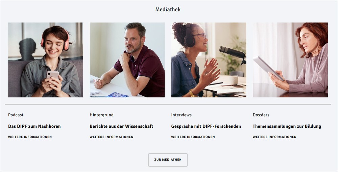Follow 'Weitere Informationen' under Podcast
338x172 pixels.
[x=30, y=137]
